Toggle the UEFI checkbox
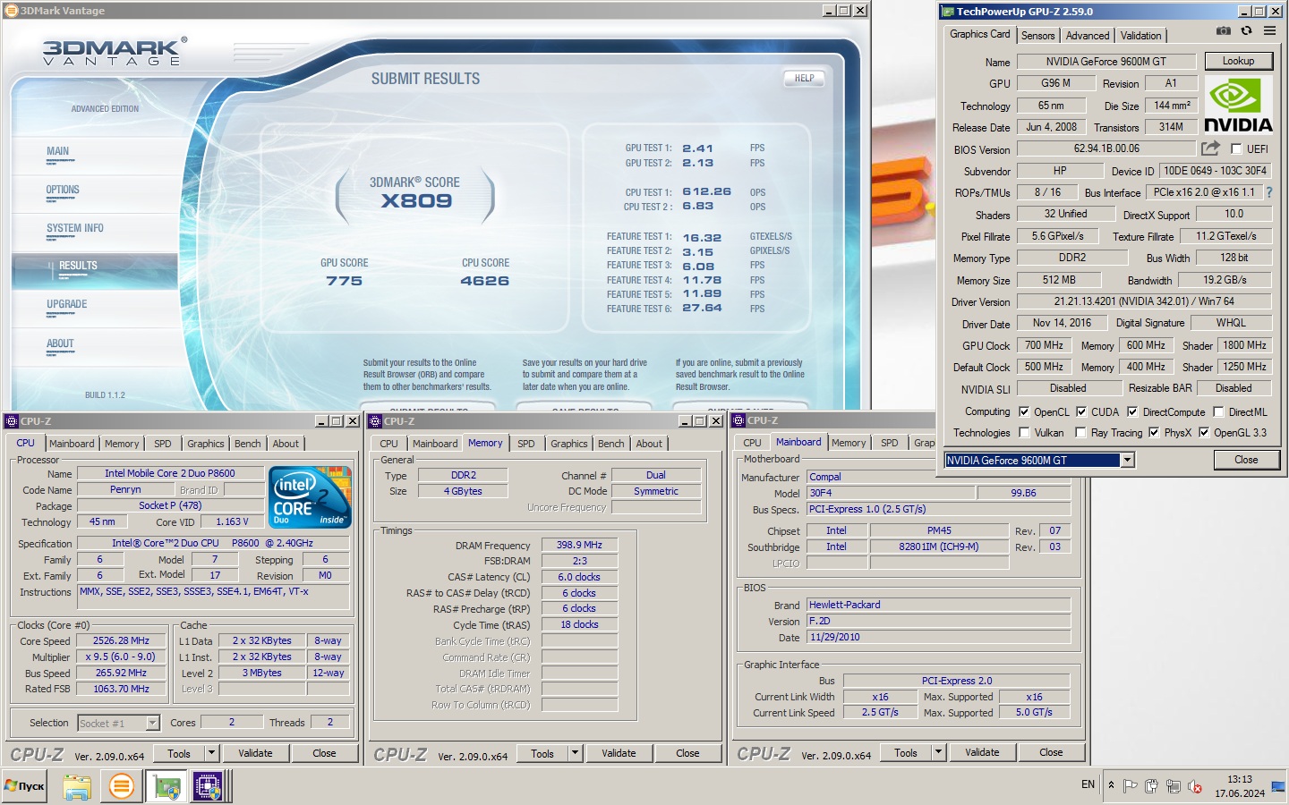Image resolution: width=1289 pixels, height=805 pixels. click(1236, 148)
